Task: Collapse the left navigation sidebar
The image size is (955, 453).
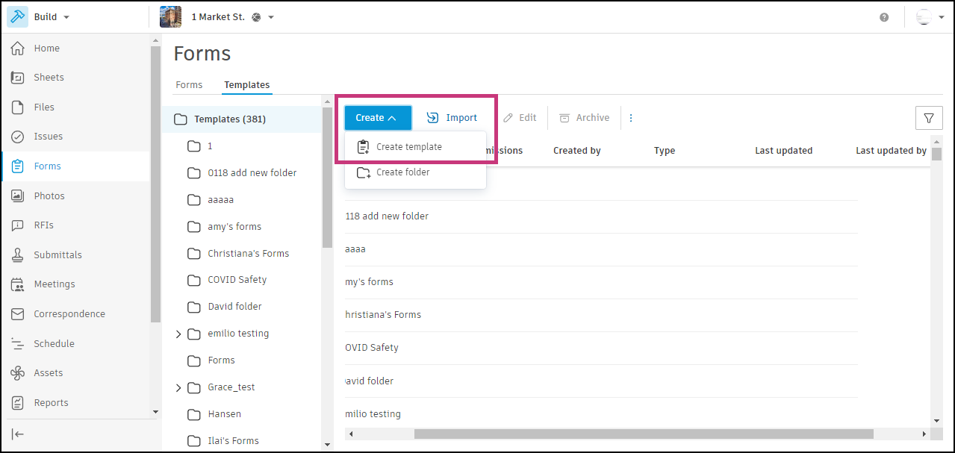Action: [x=18, y=434]
